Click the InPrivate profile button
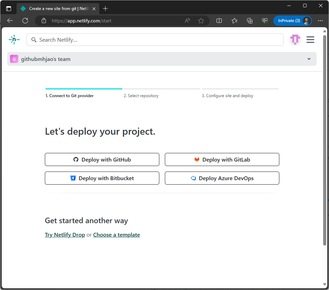Screen dimensions: 329x290 click(292, 21)
